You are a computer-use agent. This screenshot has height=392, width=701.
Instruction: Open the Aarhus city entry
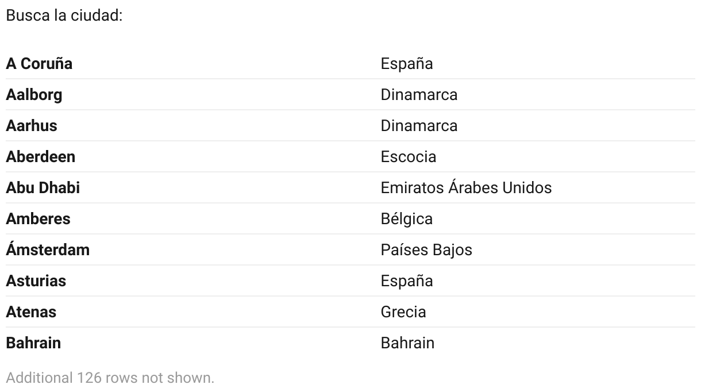point(32,125)
